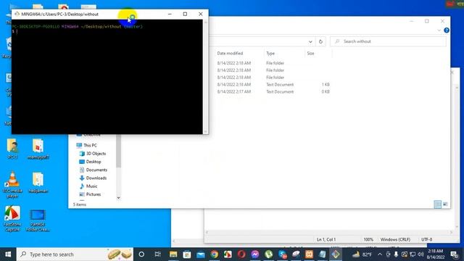This screenshot has height=261, width=464.
Task: Click the Git Bash title bar icon
Action: coord(17,14)
